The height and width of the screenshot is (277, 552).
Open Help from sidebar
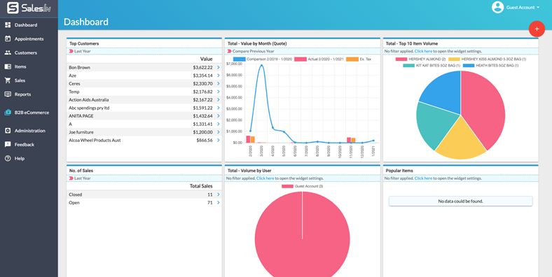[20, 159]
